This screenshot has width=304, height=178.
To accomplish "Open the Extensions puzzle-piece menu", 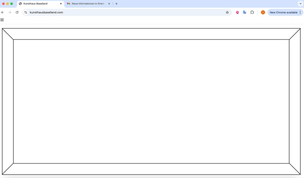I will click(252, 12).
